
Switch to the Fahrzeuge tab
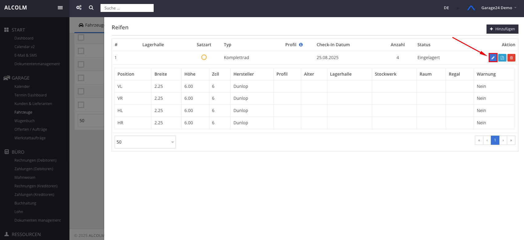click(x=91, y=25)
